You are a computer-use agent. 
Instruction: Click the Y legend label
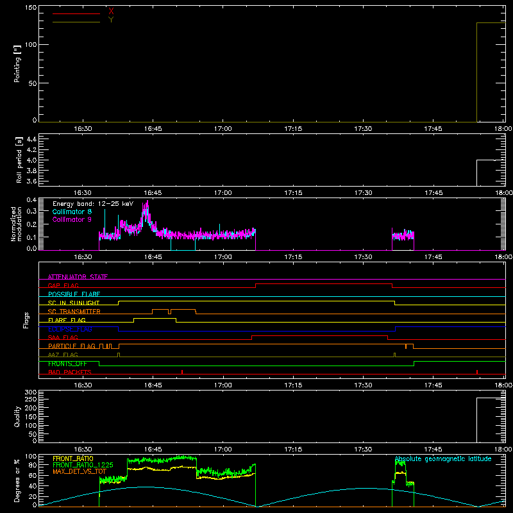click(111, 20)
